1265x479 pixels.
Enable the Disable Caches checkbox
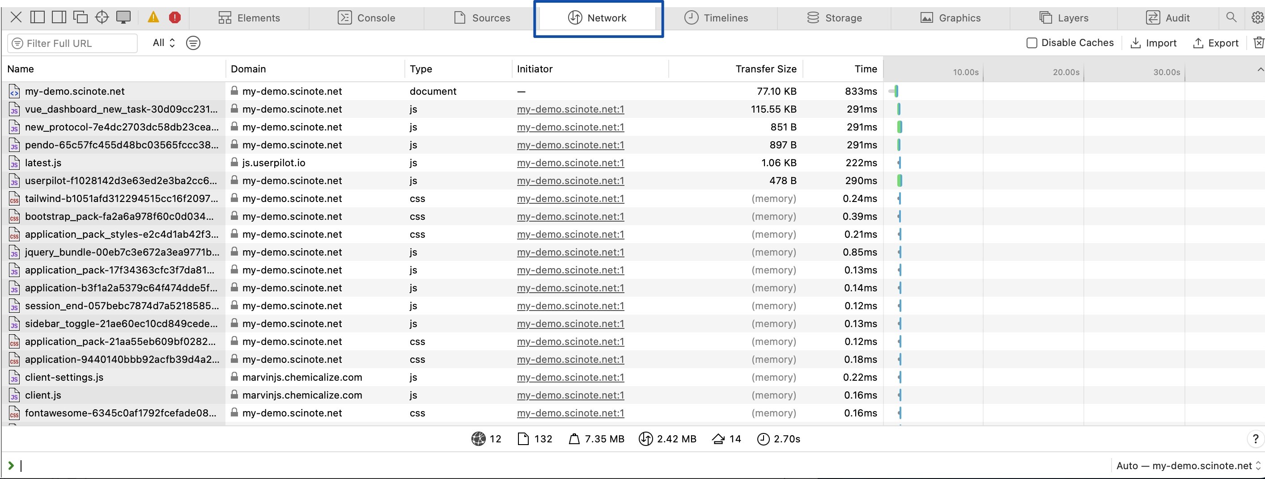(1031, 43)
